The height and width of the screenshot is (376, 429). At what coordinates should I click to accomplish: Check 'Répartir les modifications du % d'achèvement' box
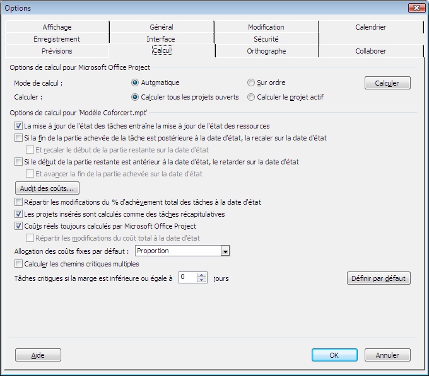click(18, 202)
